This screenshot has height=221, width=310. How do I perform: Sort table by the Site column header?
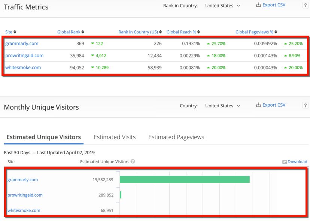click(x=9, y=32)
